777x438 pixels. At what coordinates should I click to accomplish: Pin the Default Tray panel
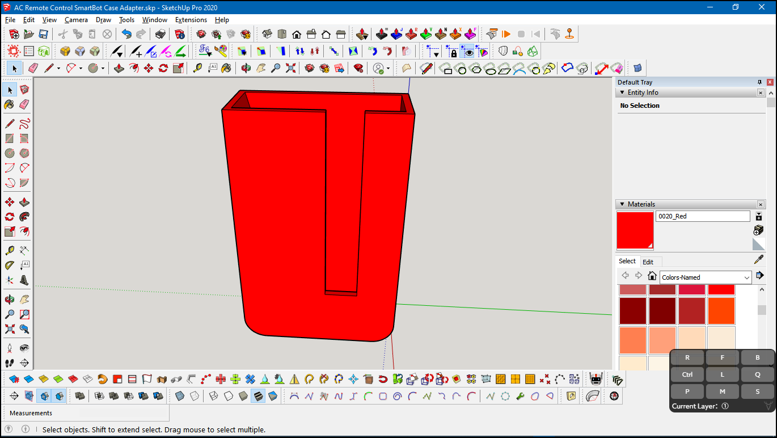[x=759, y=82]
